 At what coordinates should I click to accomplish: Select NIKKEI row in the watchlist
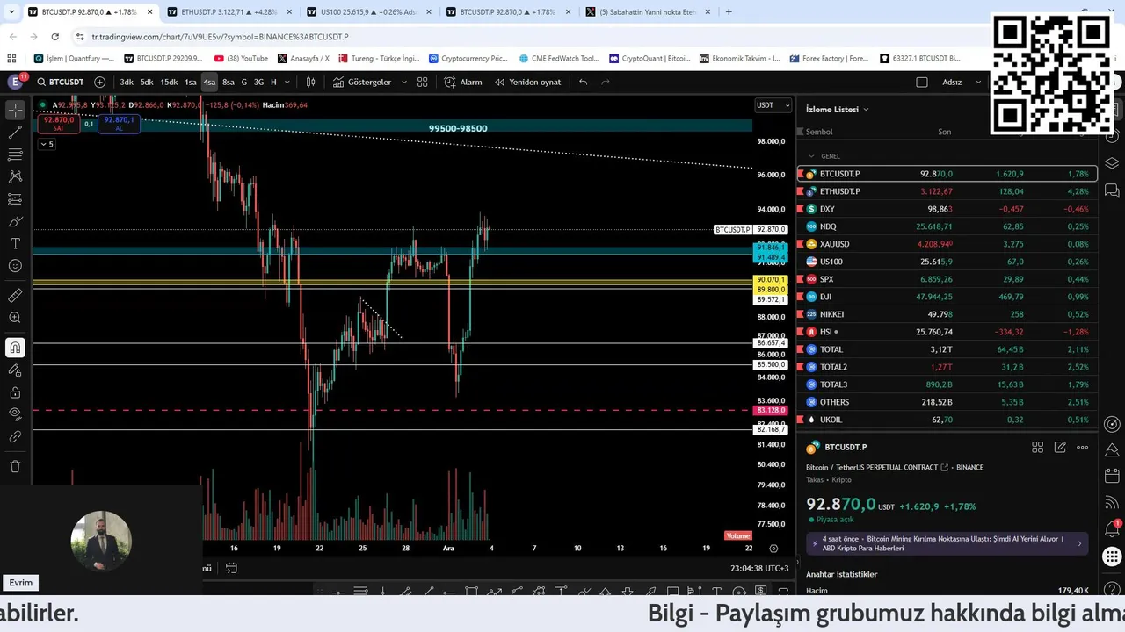(x=947, y=314)
